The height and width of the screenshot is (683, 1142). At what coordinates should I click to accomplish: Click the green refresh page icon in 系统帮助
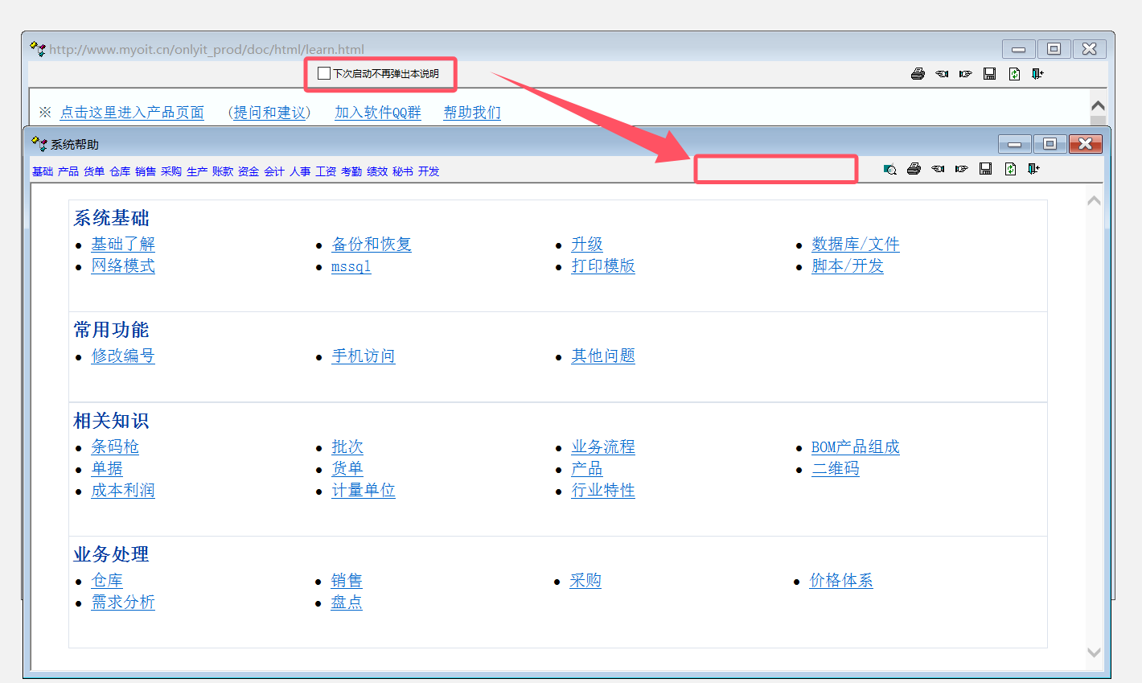(1010, 169)
